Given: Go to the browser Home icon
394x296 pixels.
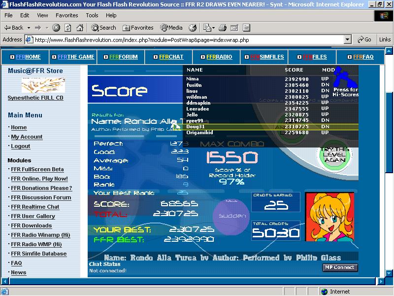Looking at the screenshot, I should (x=80, y=28).
